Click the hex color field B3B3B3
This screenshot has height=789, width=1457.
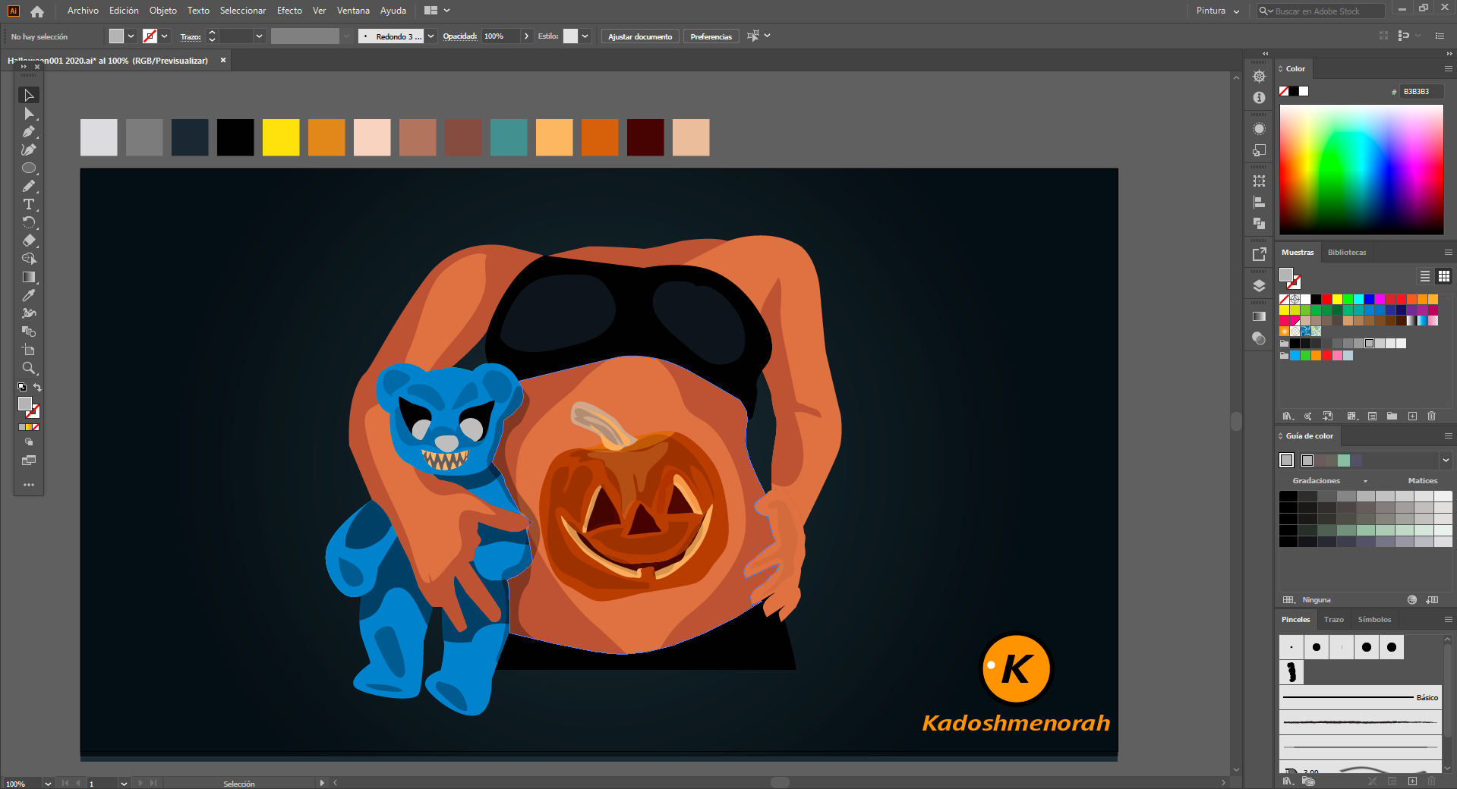point(1421,92)
